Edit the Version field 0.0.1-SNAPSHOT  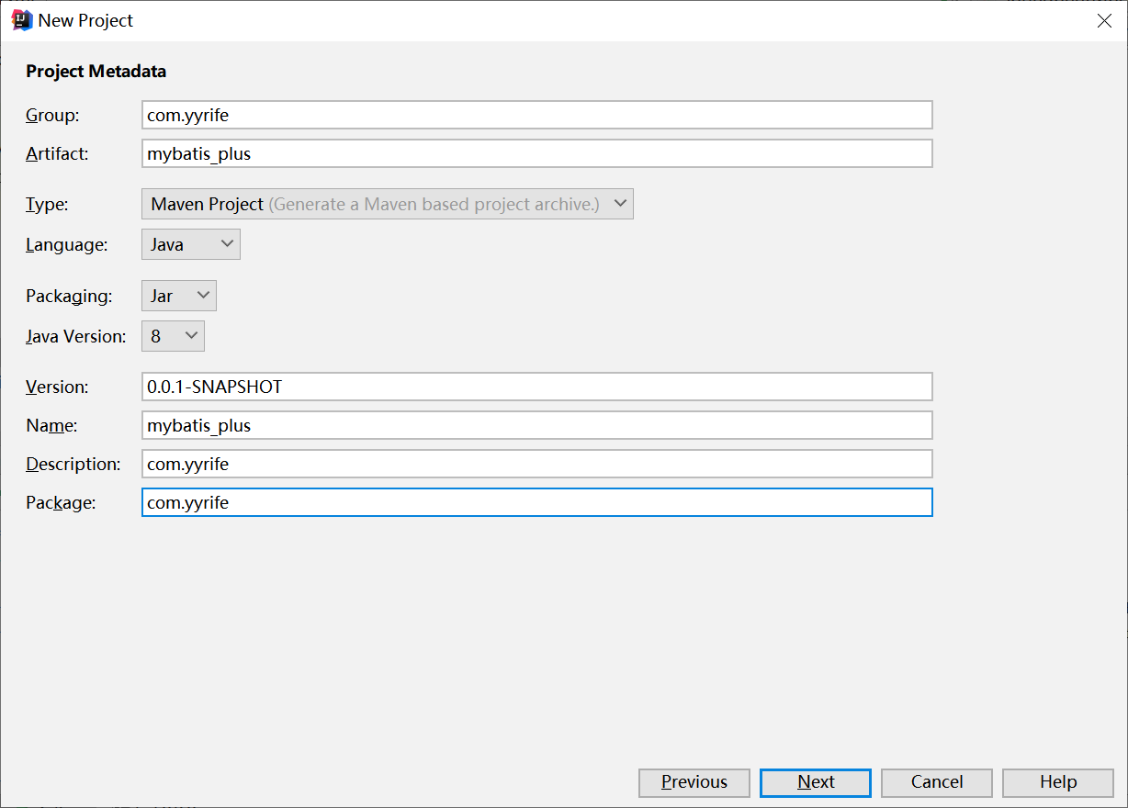pos(537,387)
